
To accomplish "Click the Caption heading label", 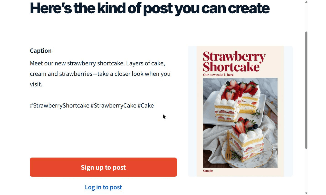I will pos(41,51).
